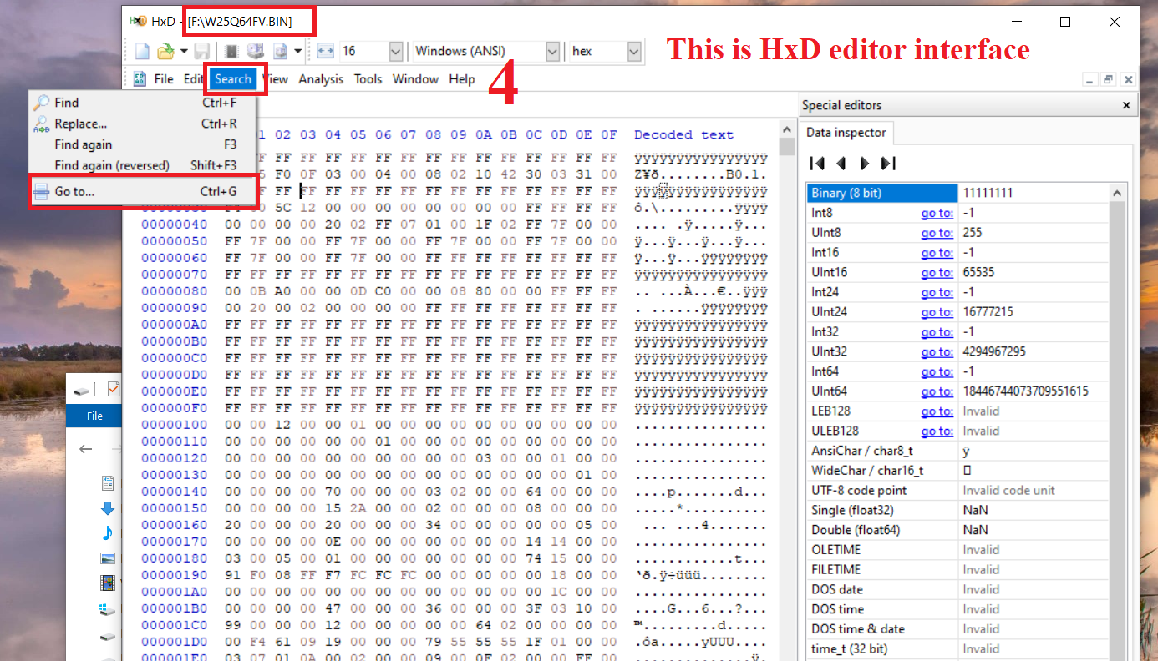Click the inner document close button
The width and height of the screenshot is (1158, 661).
pyautogui.click(x=1128, y=80)
